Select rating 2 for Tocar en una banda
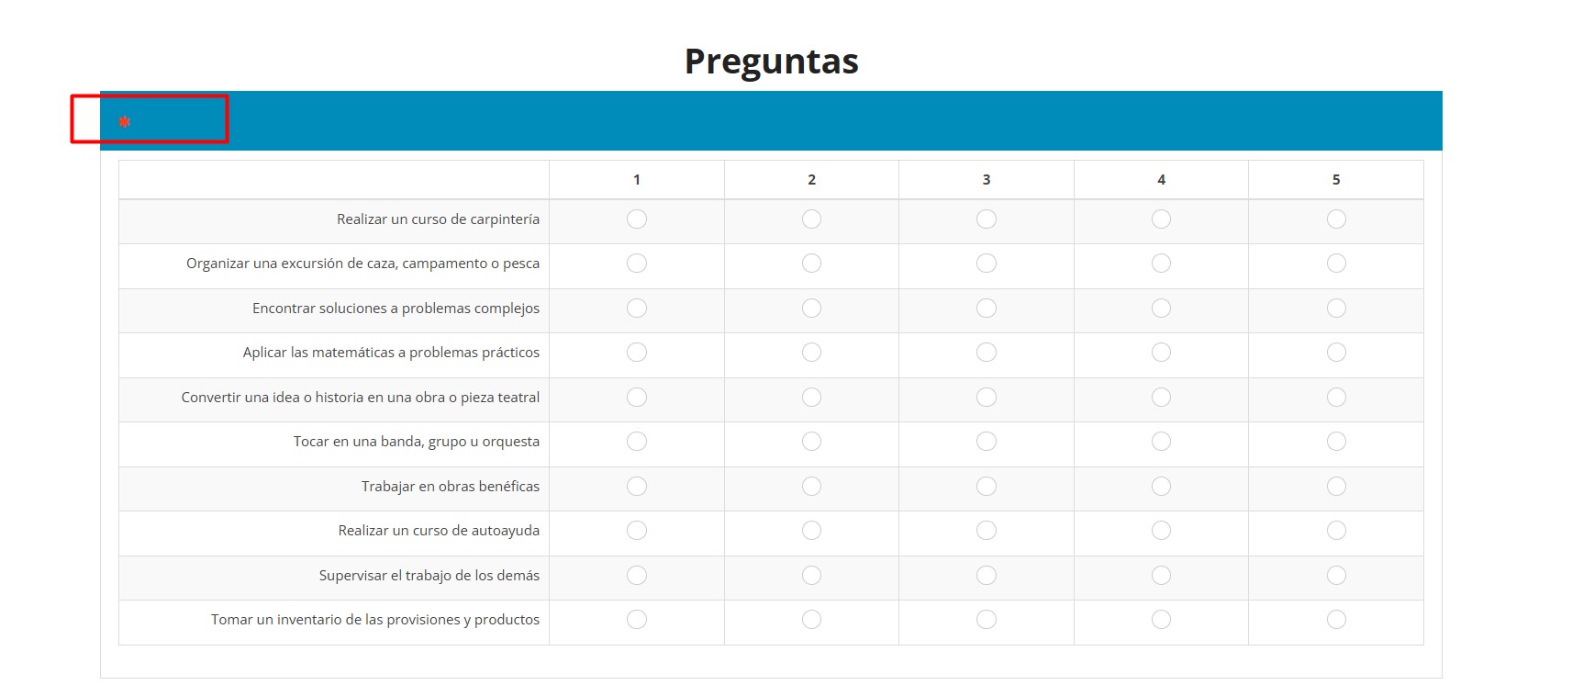Viewport: 1572px width, 685px height. tap(811, 442)
